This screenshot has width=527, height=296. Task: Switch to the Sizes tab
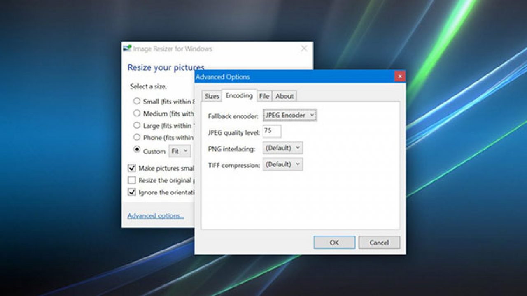(x=212, y=96)
